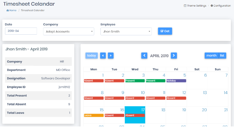Click the today button

pyautogui.click(x=91, y=56)
